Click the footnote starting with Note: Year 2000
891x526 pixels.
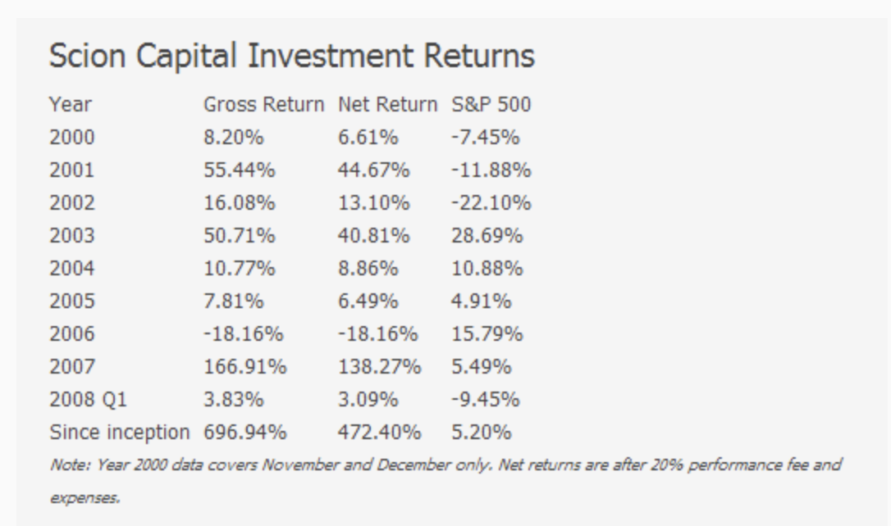pyautogui.click(x=445, y=465)
